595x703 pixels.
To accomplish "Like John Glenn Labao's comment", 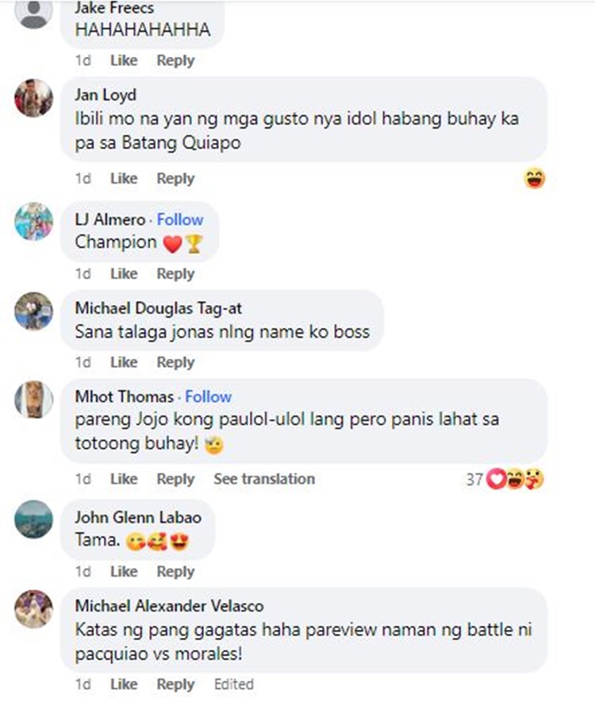I will (x=124, y=572).
